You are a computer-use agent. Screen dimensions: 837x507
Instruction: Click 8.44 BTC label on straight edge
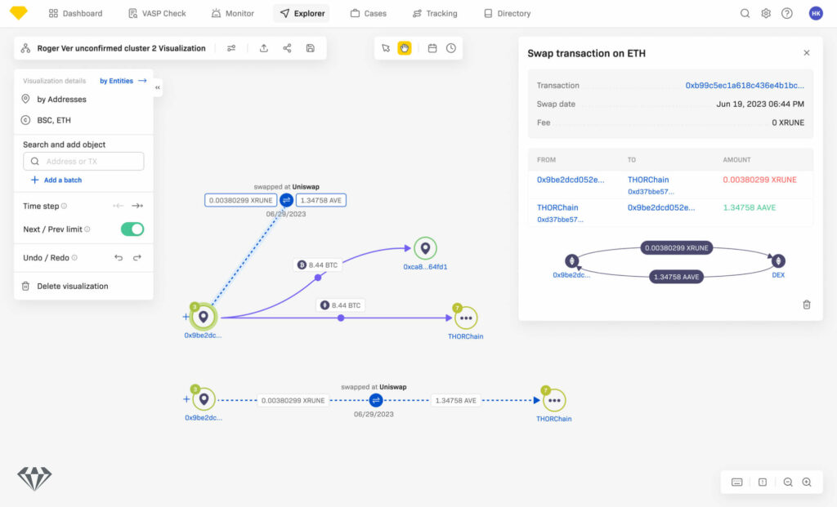341,305
